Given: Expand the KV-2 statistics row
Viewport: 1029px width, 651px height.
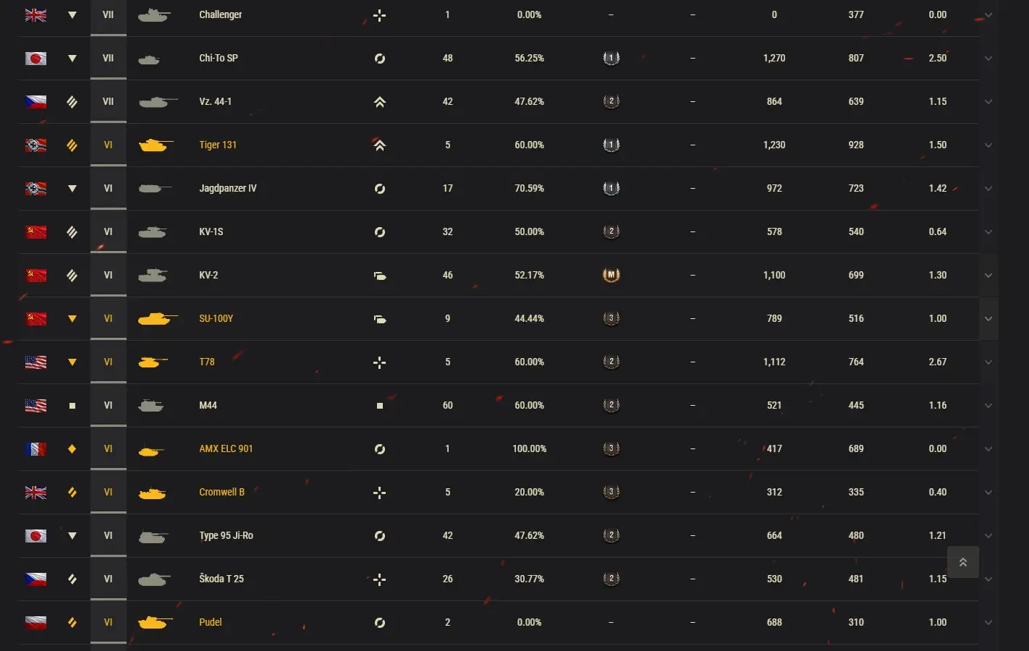Looking at the screenshot, I should (988, 276).
